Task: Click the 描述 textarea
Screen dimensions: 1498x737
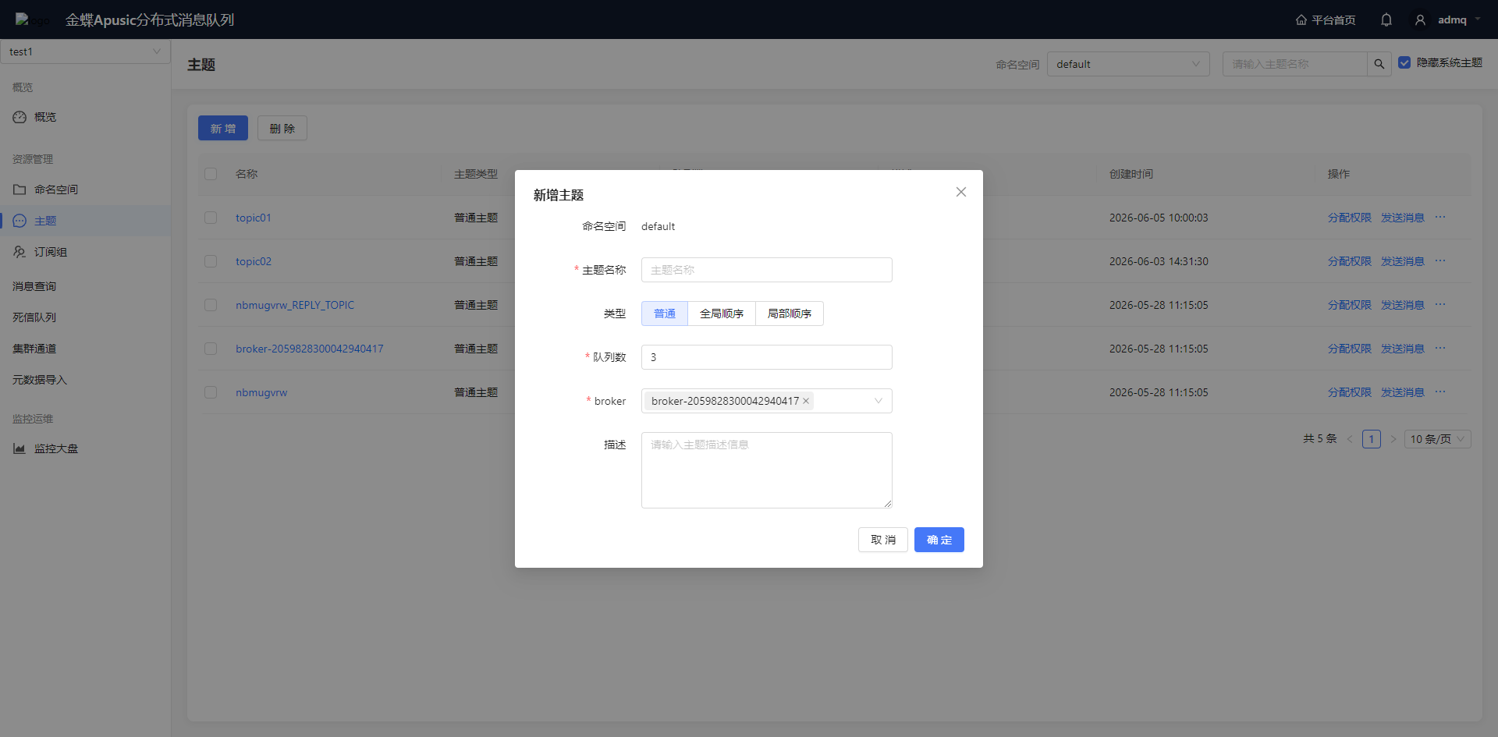Action: [767, 470]
